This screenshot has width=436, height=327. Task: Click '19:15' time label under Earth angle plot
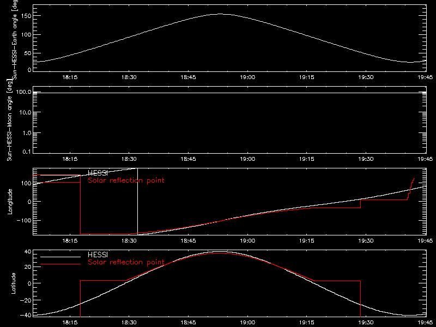pyautogui.click(x=307, y=77)
